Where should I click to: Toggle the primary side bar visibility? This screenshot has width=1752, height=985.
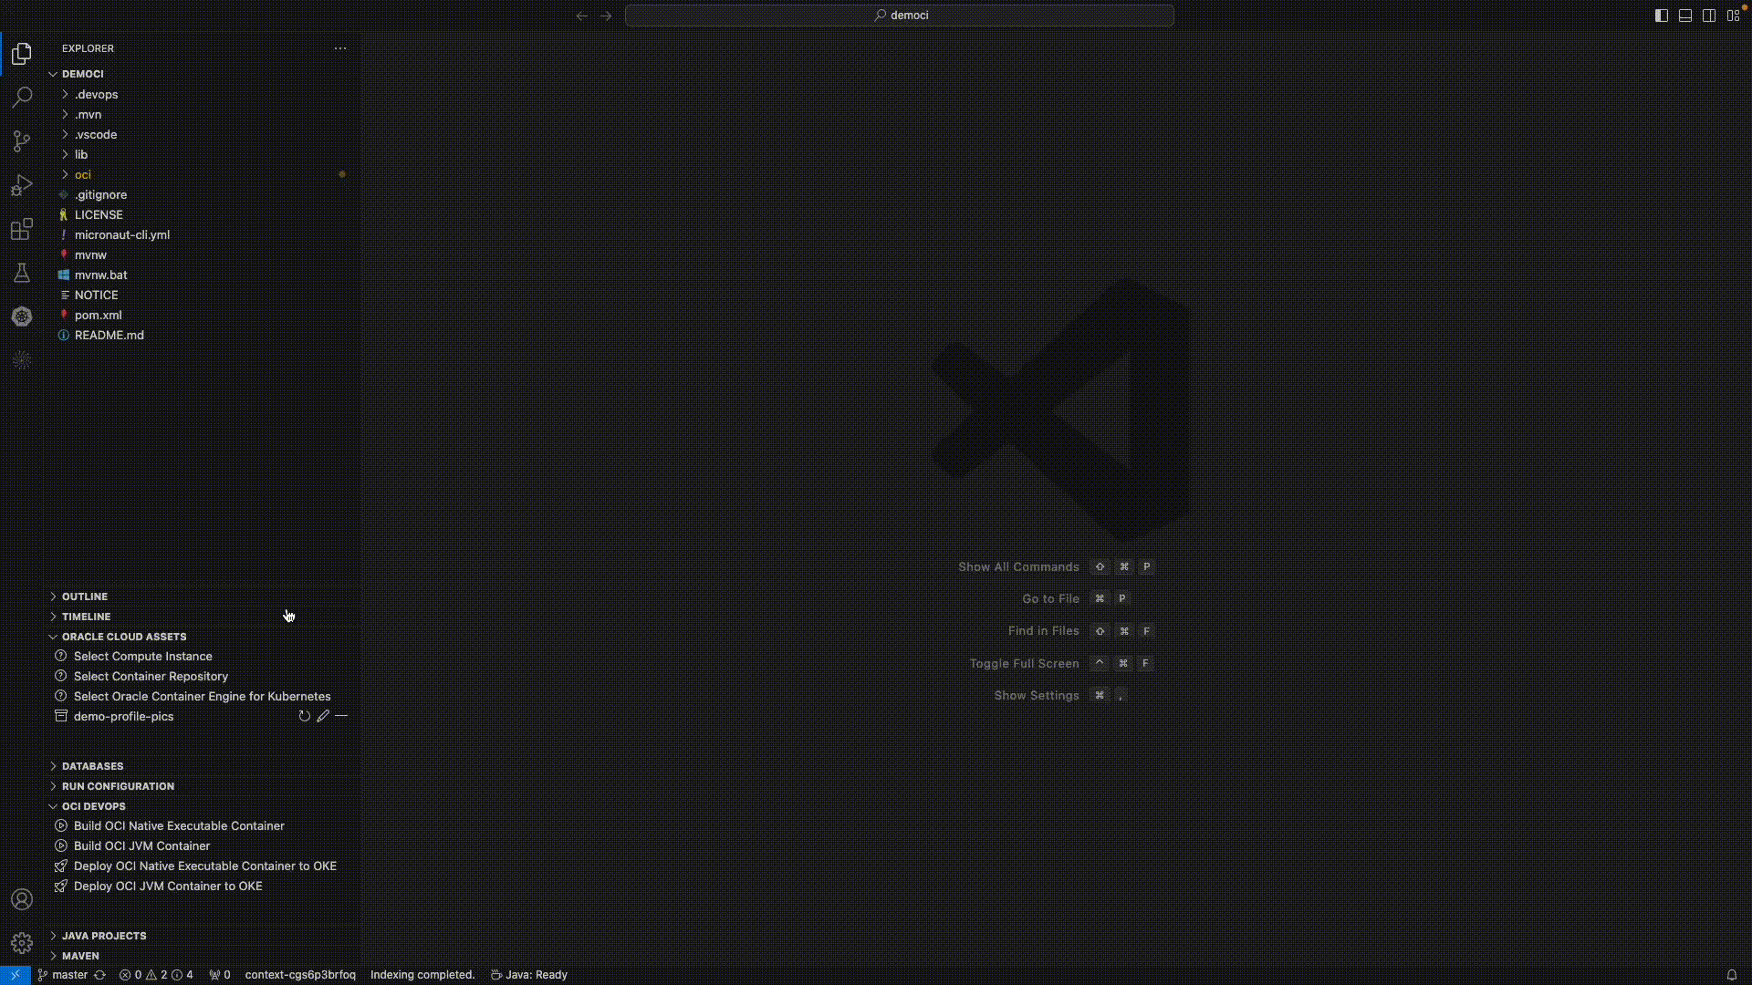pos(1661,16)
